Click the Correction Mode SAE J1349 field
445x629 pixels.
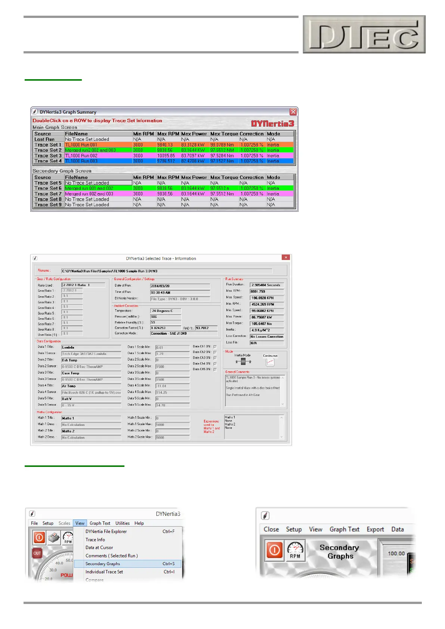184,334
